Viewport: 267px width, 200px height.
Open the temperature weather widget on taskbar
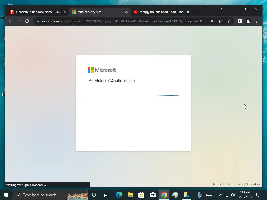point(206,195)
